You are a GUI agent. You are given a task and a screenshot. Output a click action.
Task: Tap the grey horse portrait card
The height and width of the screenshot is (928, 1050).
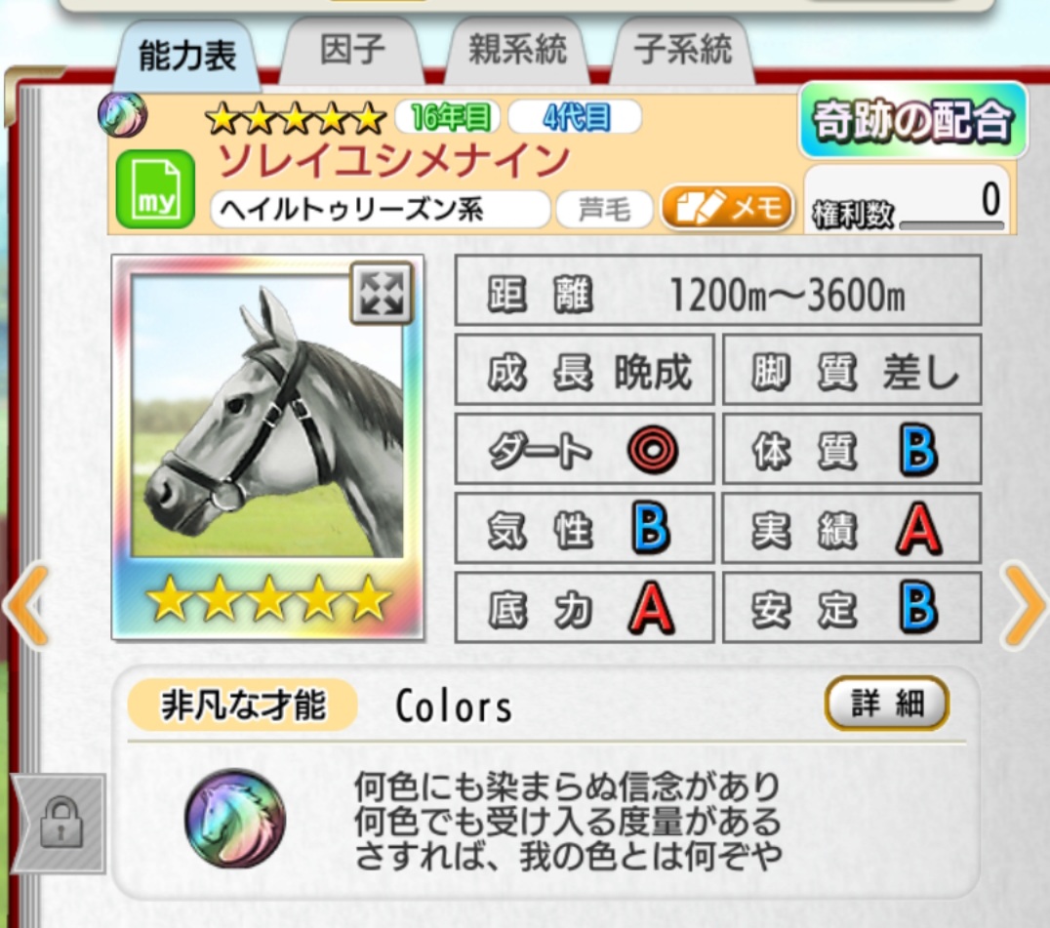pyautogui.click(x=267, y=447)
